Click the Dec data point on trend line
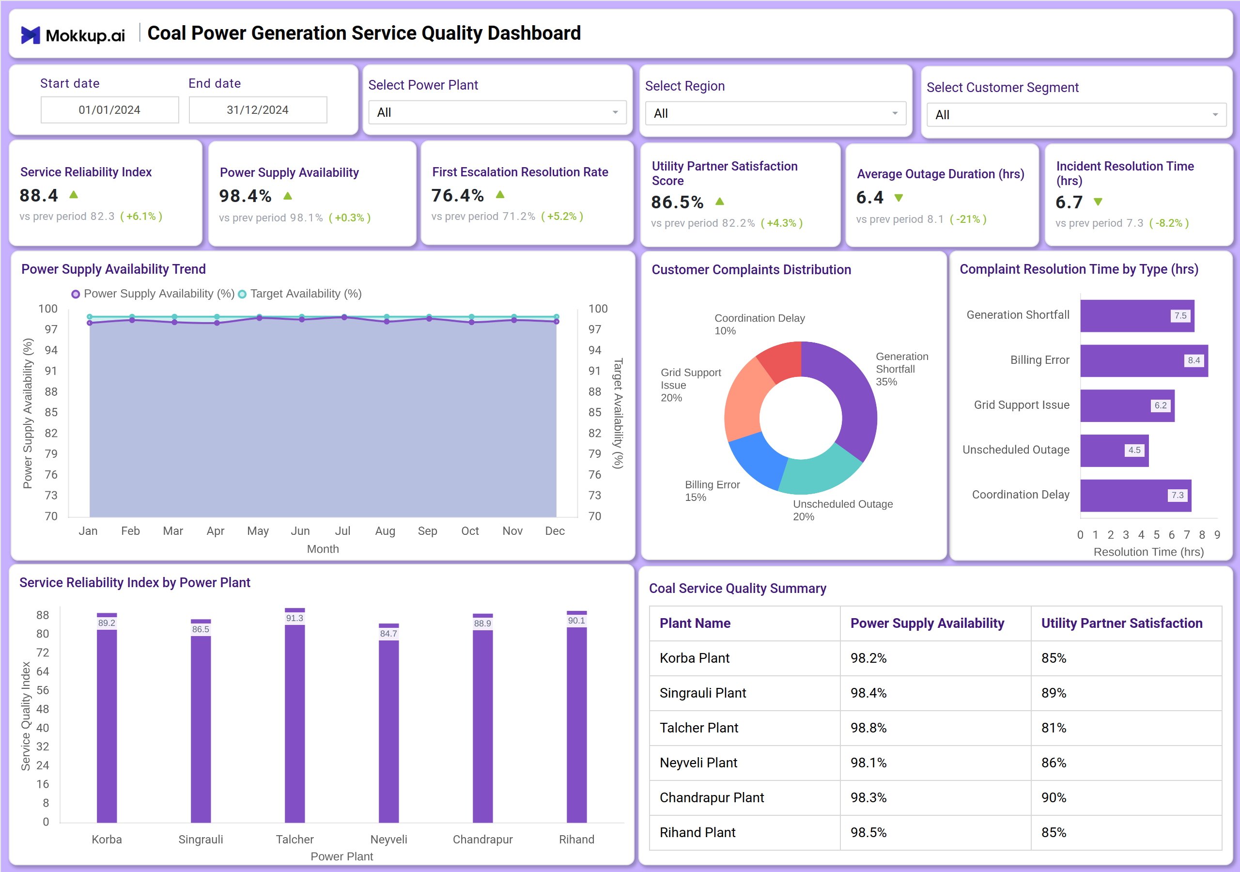The height and width of the screenshot is (872, 1240). (556, 322)
